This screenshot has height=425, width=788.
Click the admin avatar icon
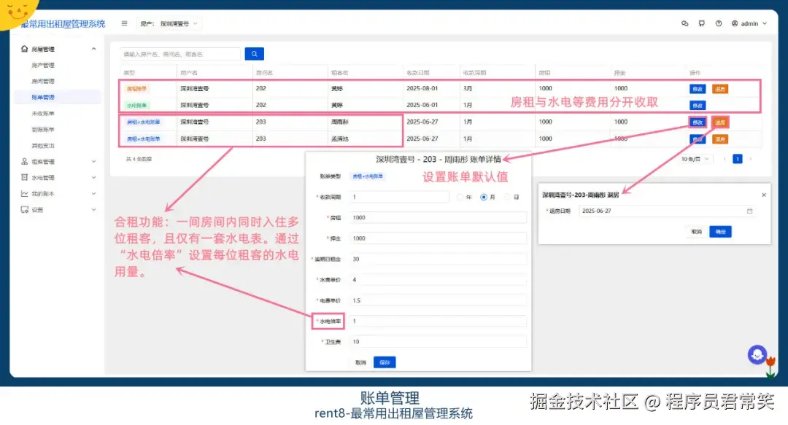coord(736,23)
